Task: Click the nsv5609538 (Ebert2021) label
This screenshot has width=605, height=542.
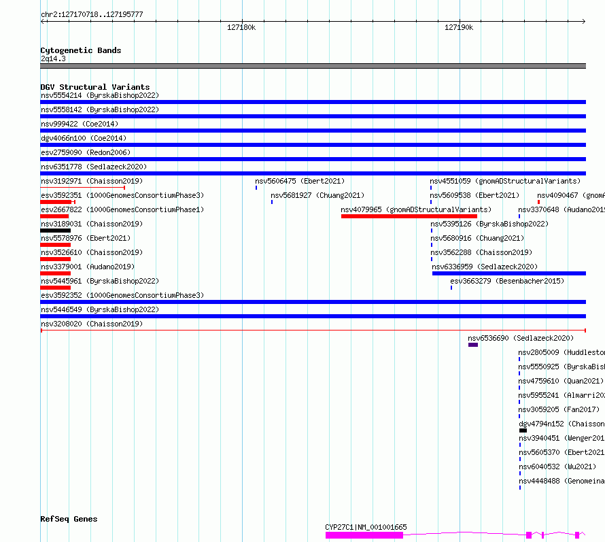Action: click(x=474, y=195)
